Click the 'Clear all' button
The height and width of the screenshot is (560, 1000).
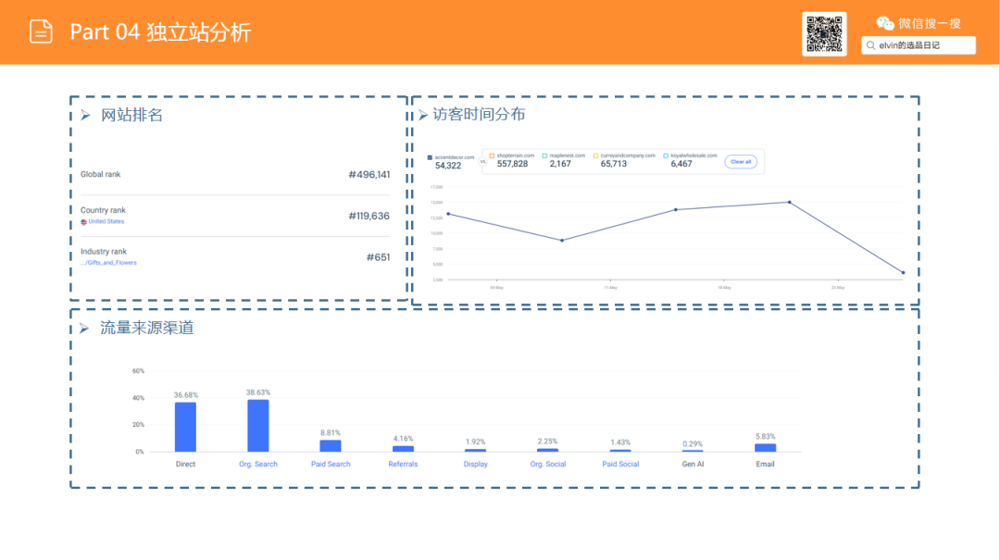(741, 162)
